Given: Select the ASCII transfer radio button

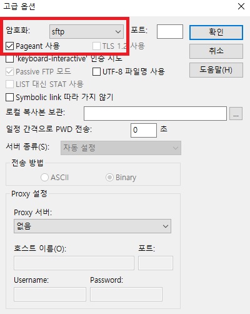Looking at the screenshot, I should [x=44, y=178].
